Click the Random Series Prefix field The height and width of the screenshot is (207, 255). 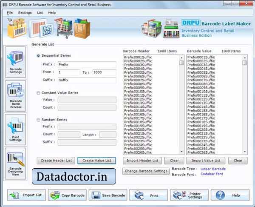[x=87, y=126]
